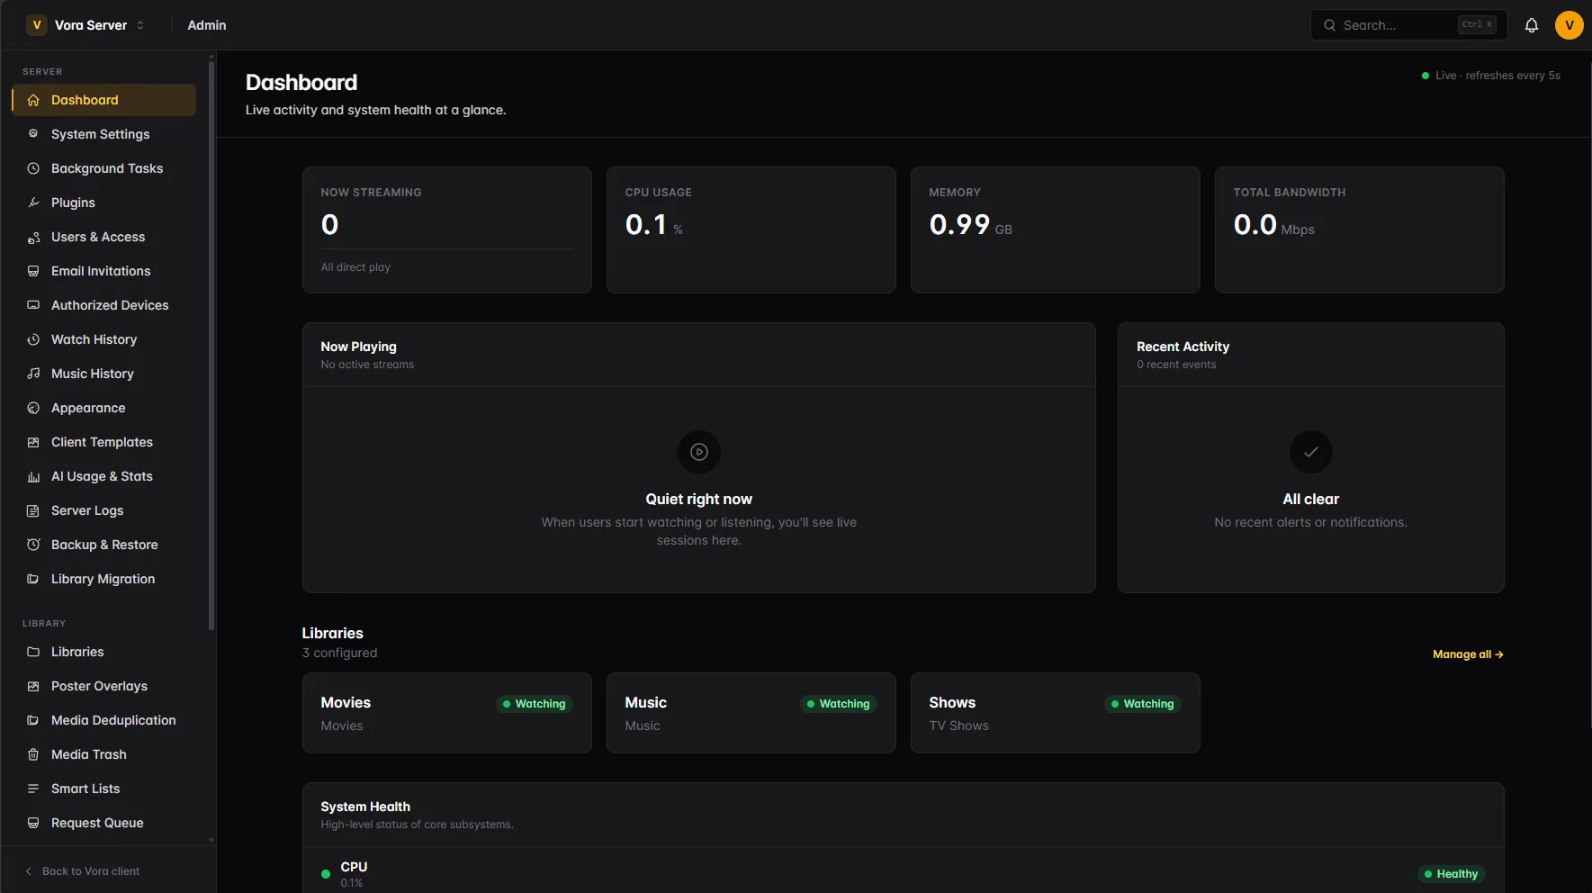Open the System Settings menu item

pos(104,134)
